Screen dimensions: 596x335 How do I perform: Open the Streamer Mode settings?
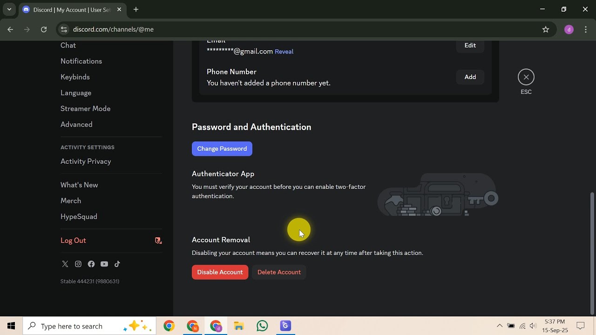coord(85,109)
